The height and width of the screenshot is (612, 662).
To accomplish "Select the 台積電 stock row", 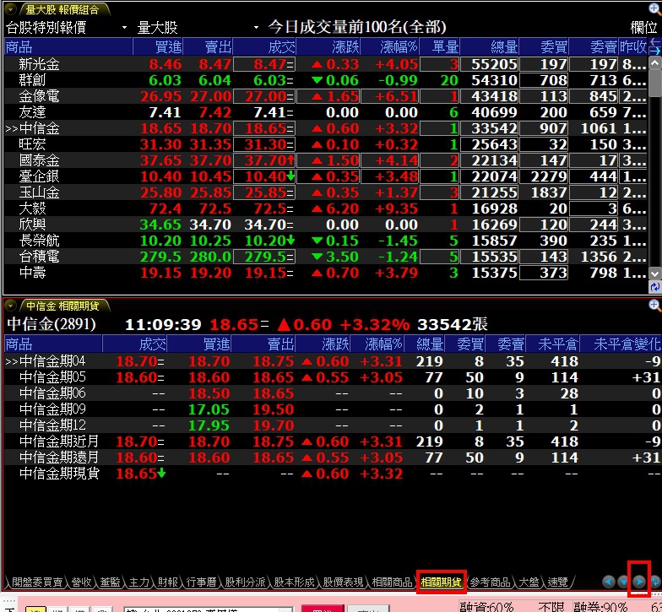I will click(326, 257).
